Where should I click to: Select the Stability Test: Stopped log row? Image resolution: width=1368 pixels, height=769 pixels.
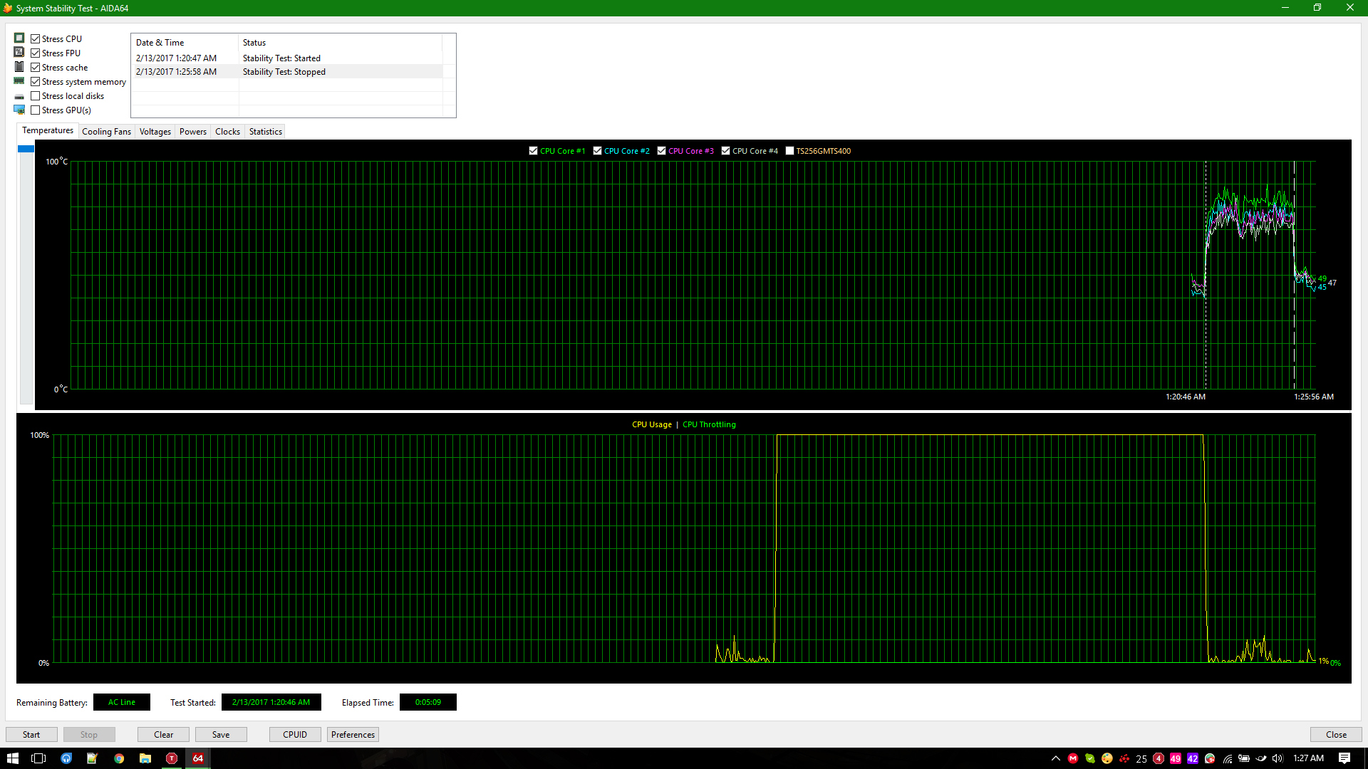288,72
